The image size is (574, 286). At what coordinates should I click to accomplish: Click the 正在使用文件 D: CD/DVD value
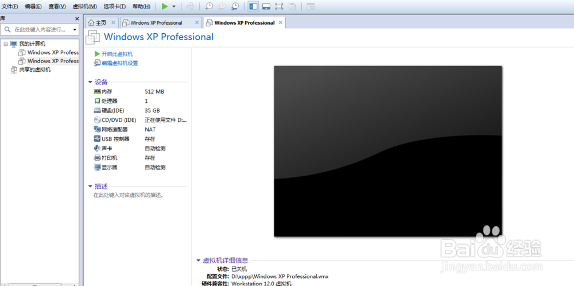point(166,120)
